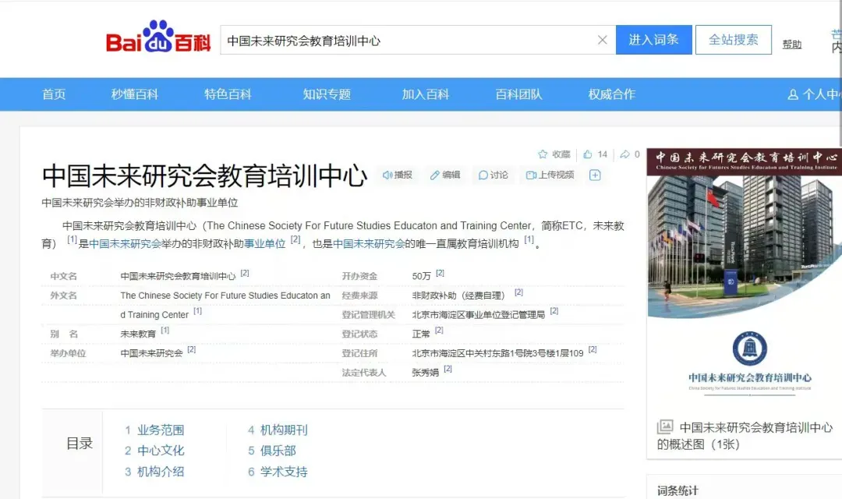This screenshot has height=499, width=842.
Task: Open the overview image thumbnail
Action: pyautogui.click(x=745, y=277)
